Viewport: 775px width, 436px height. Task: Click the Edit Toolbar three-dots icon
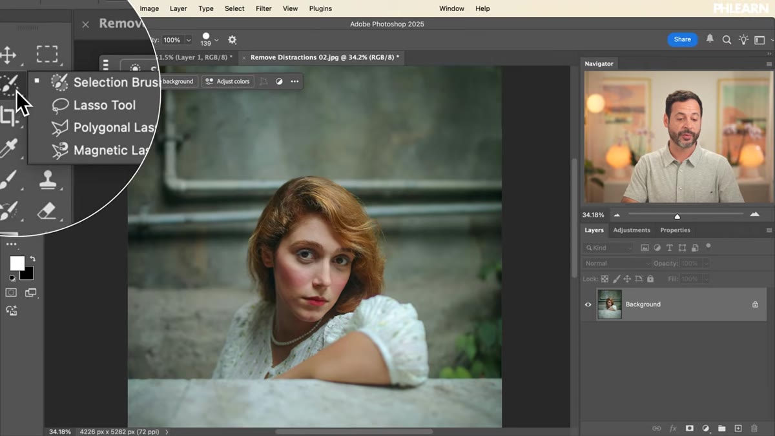[12, 244]
